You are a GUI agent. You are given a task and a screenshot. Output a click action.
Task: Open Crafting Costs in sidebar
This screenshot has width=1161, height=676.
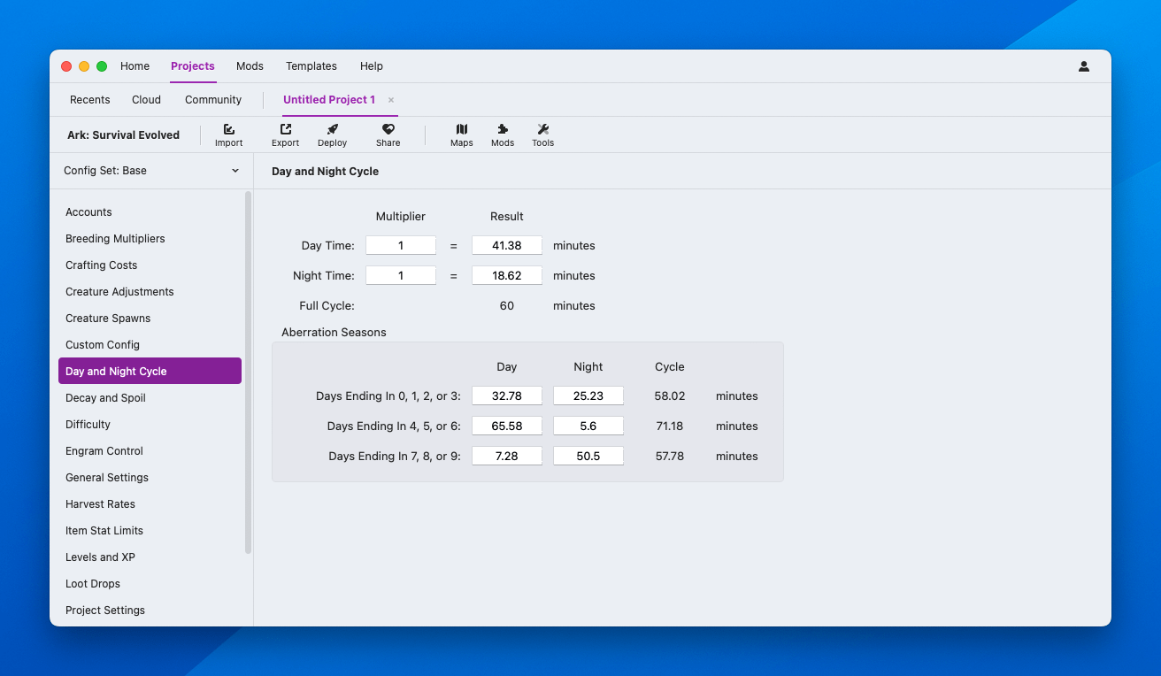150,265
